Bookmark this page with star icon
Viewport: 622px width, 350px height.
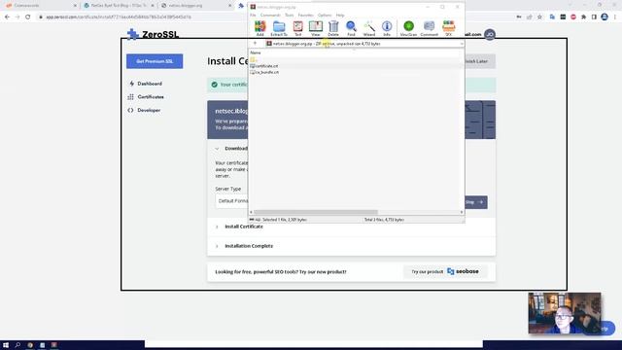[539, 17]
